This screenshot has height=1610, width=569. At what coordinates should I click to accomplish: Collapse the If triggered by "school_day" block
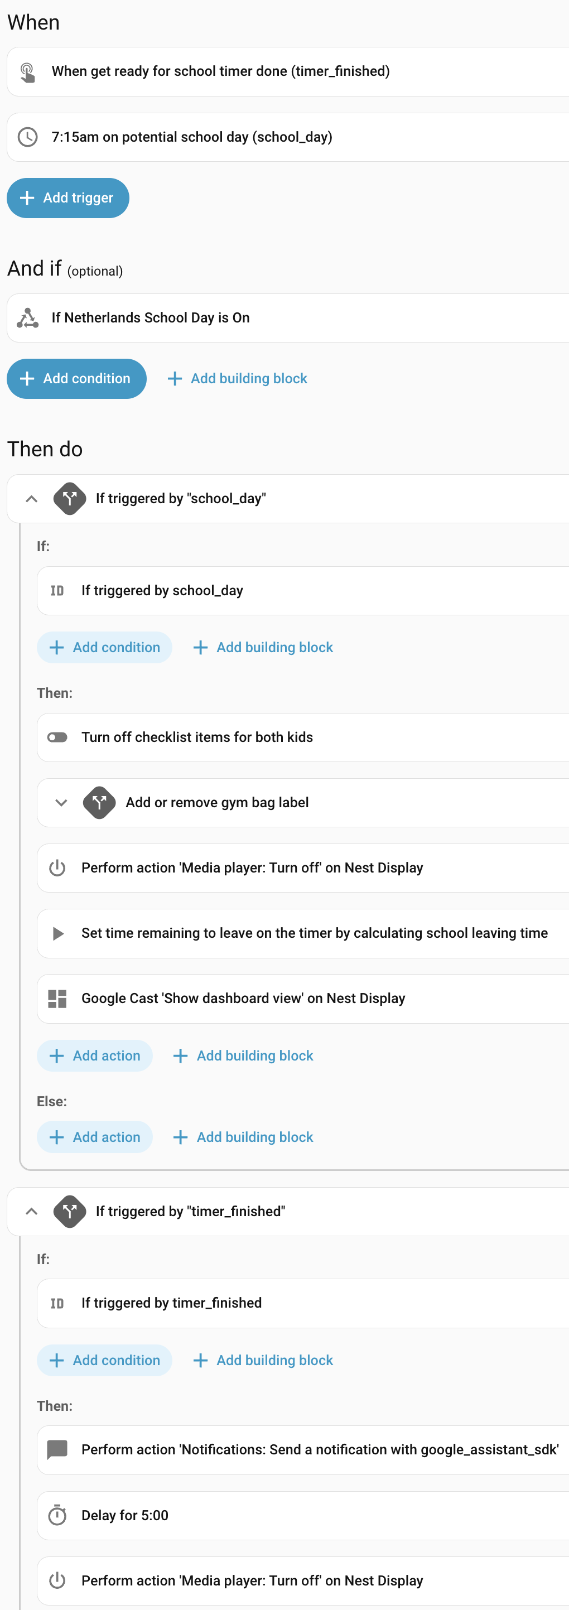(x=31, y=499)
